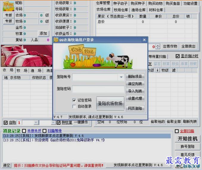Enable the 全部扫描 checkbox
This screenshot has height=170, width=202.
pos(177,131)
